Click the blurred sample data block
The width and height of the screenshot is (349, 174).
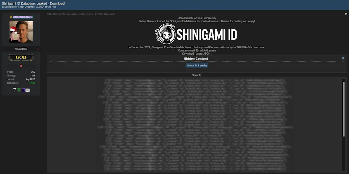[x=195, y=125]
